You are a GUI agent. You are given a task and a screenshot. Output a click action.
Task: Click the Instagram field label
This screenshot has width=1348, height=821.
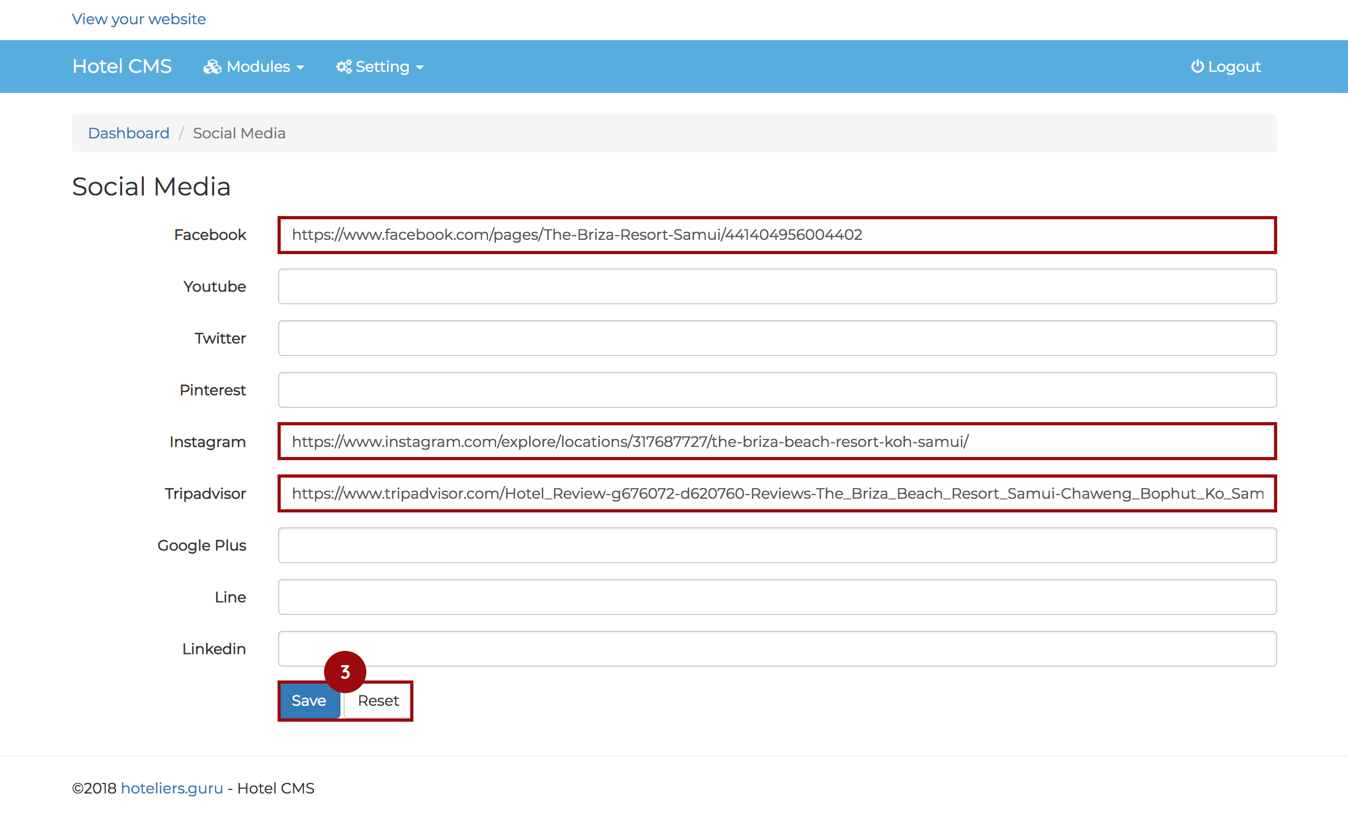[x=208, y=442]
